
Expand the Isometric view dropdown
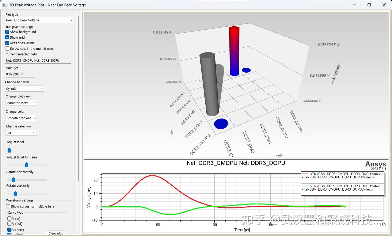[21, 103]
